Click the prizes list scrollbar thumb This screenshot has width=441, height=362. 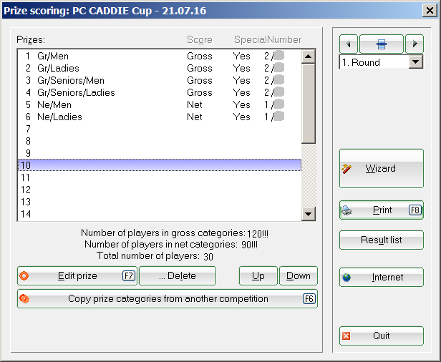click(x=309, y=104)
